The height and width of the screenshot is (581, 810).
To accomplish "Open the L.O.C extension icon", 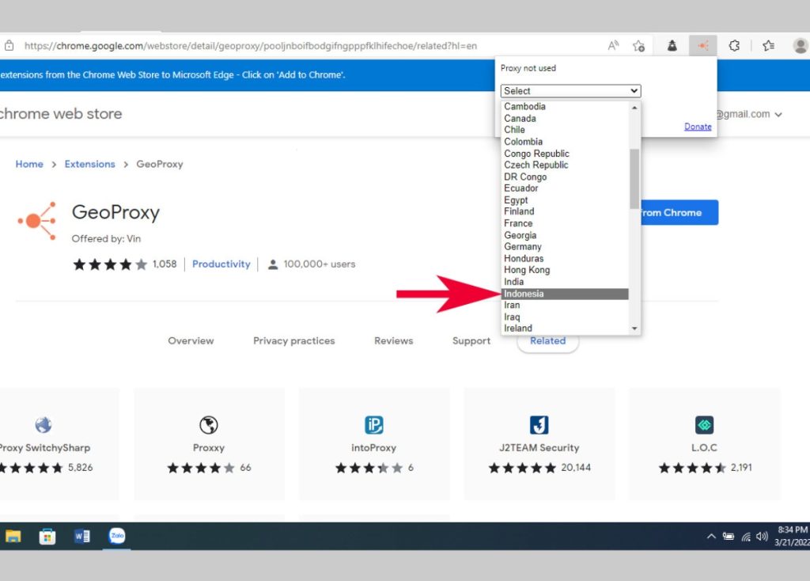I will coord(704,425).
